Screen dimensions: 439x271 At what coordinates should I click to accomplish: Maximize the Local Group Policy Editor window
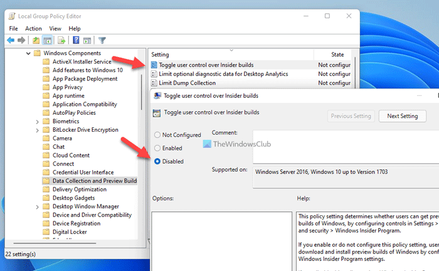(x=327, y=16)
